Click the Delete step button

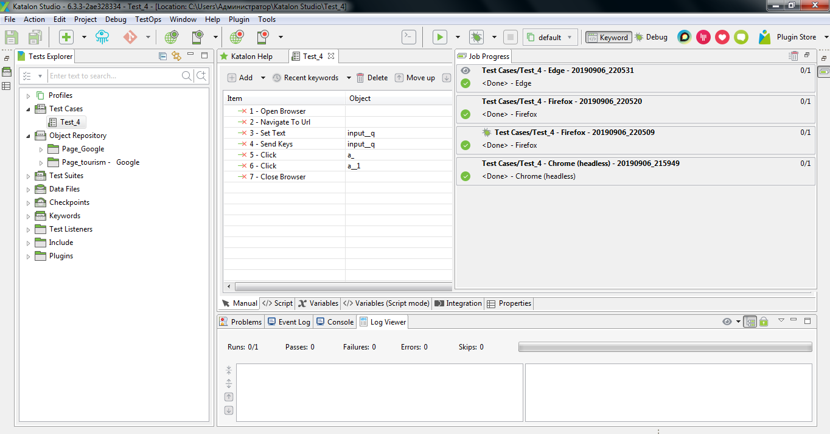372,78
